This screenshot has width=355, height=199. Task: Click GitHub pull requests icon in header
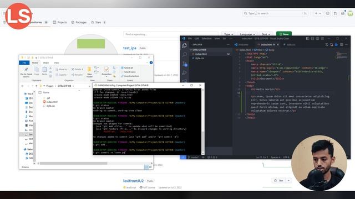[335, 13]
